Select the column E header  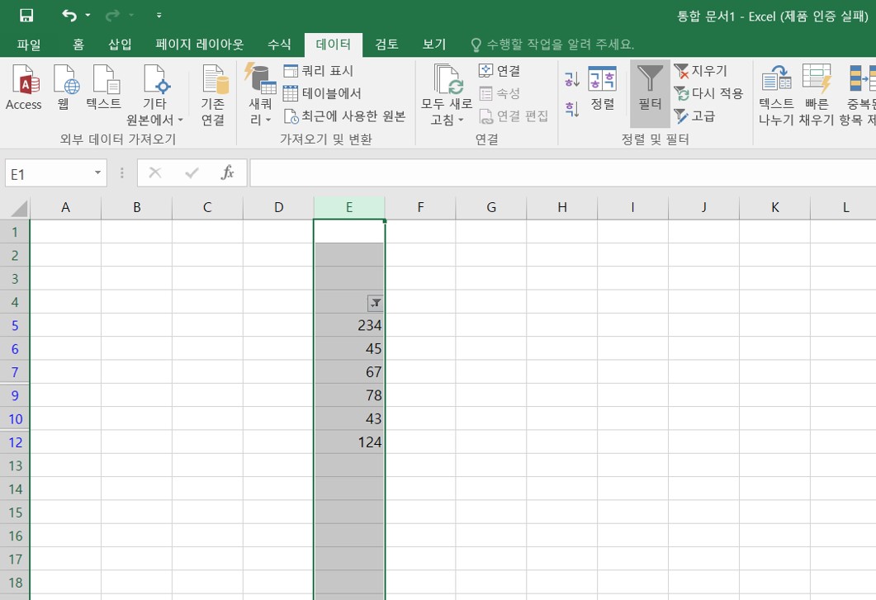pos(348,206)
